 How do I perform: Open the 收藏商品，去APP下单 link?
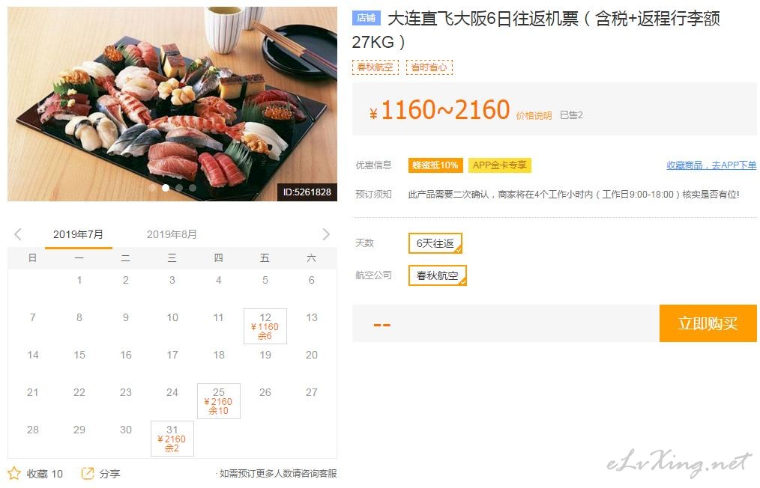coord(711,165)
